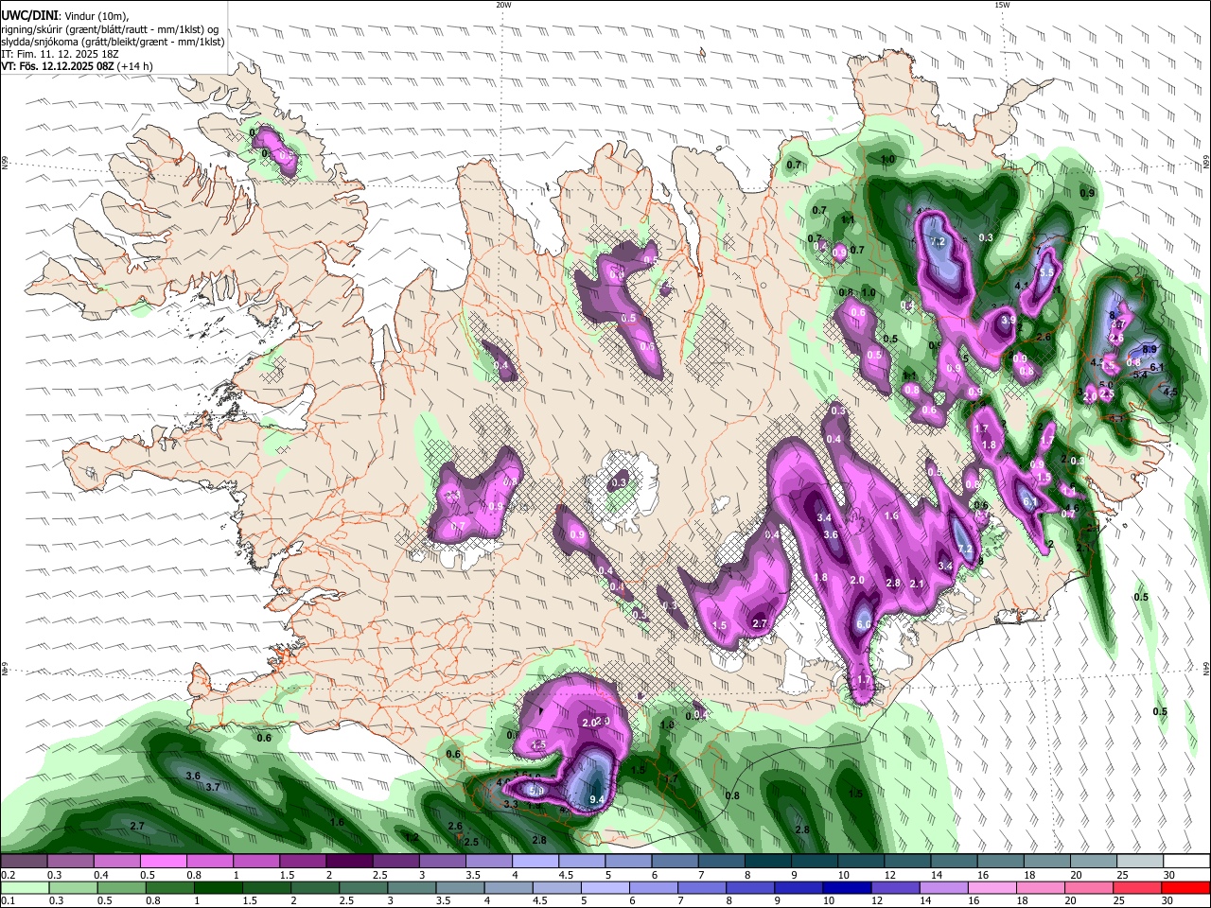
Task: Pick the light pink swatch between 16 and 18 in lower row
Action: pyautogui.click(x=993, y=888)
